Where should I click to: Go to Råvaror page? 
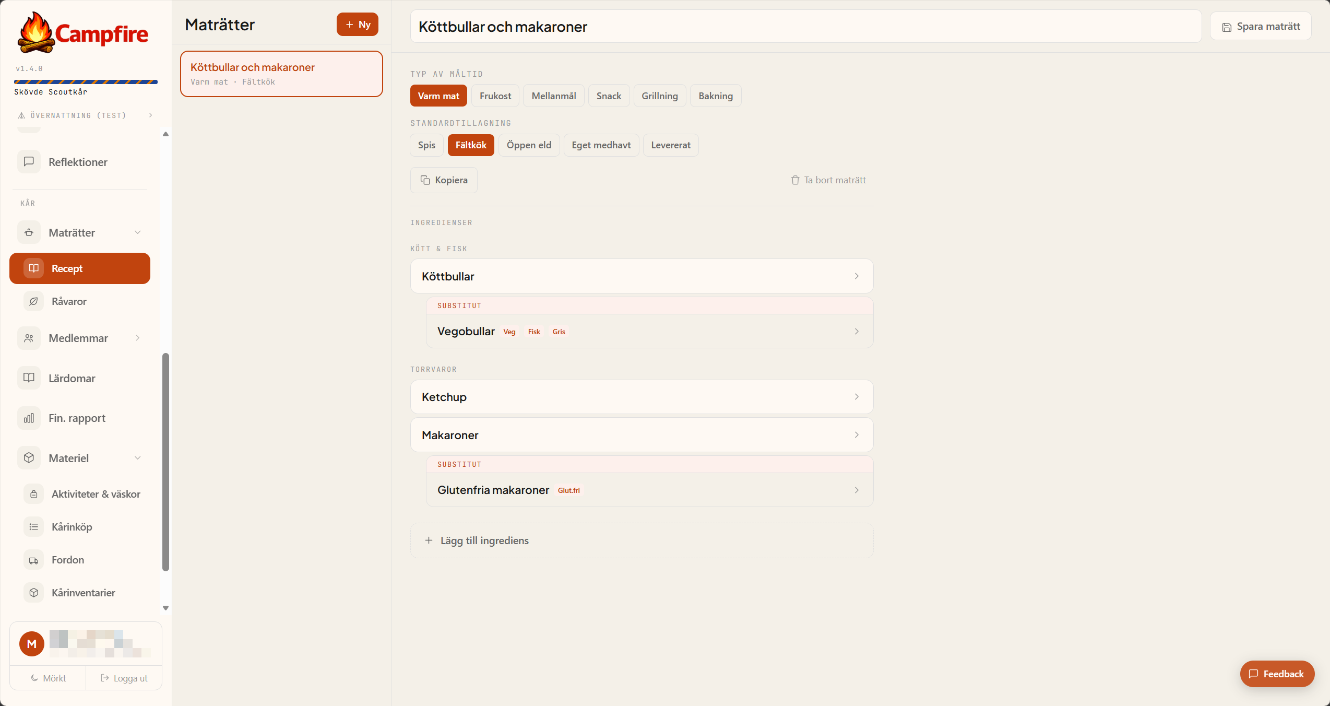click(x=80, y=301)
